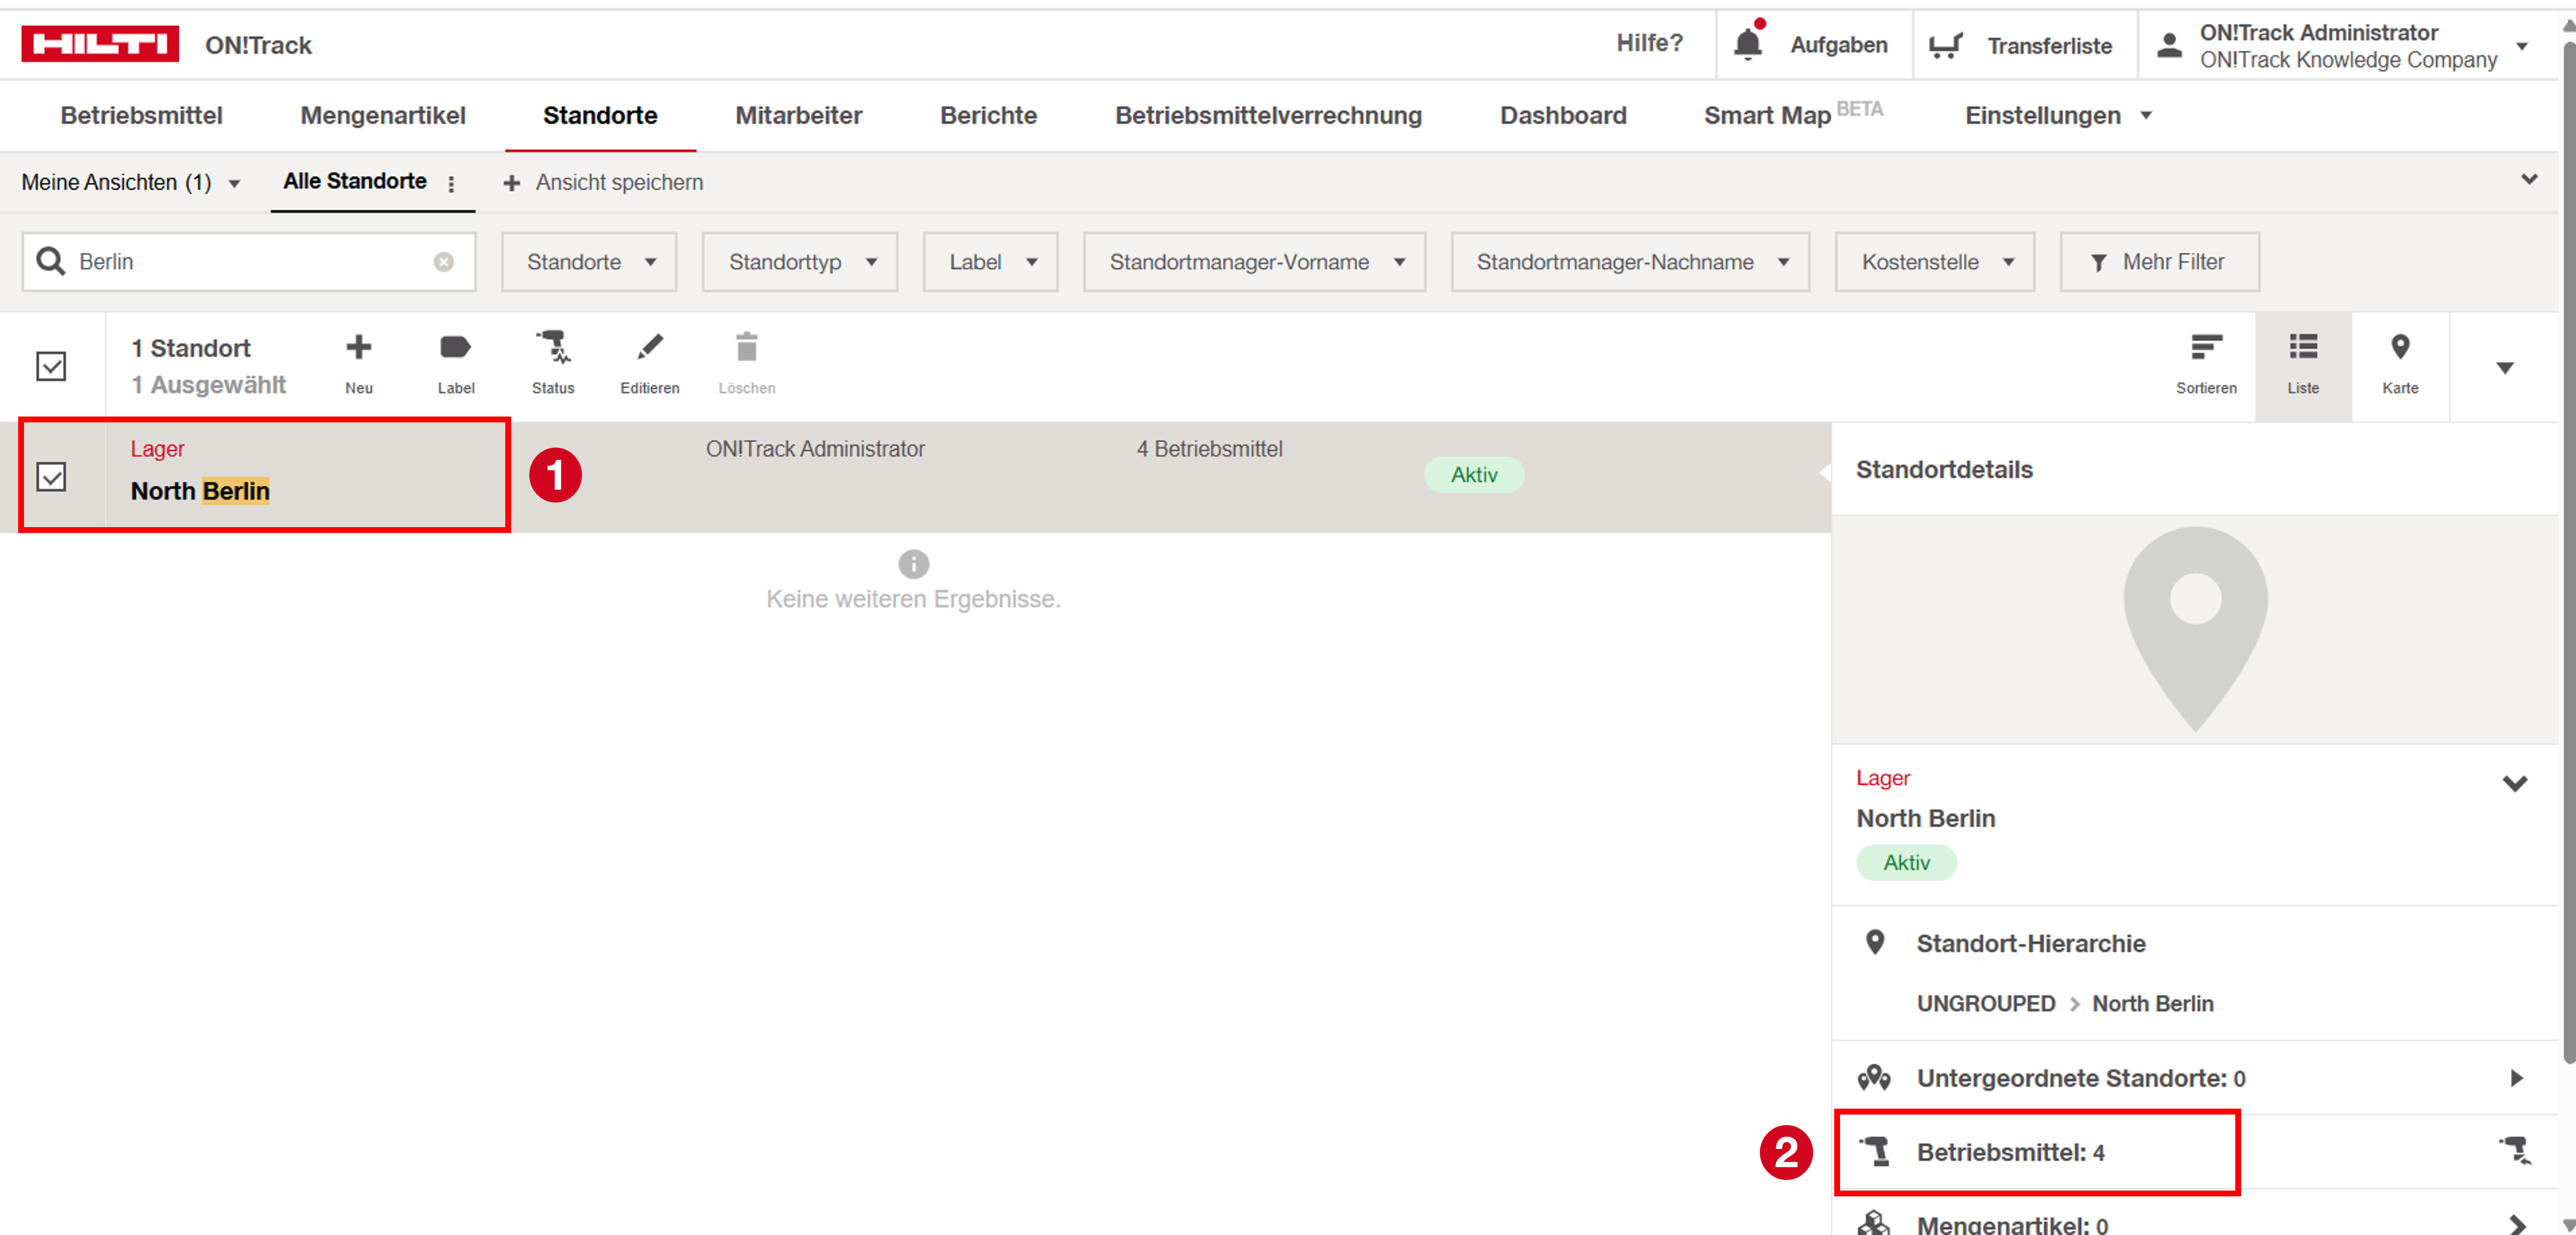The image size is (2576, 1235).
Task: Click the North Berlin location name in list
Action: click(x=200, y=491)
